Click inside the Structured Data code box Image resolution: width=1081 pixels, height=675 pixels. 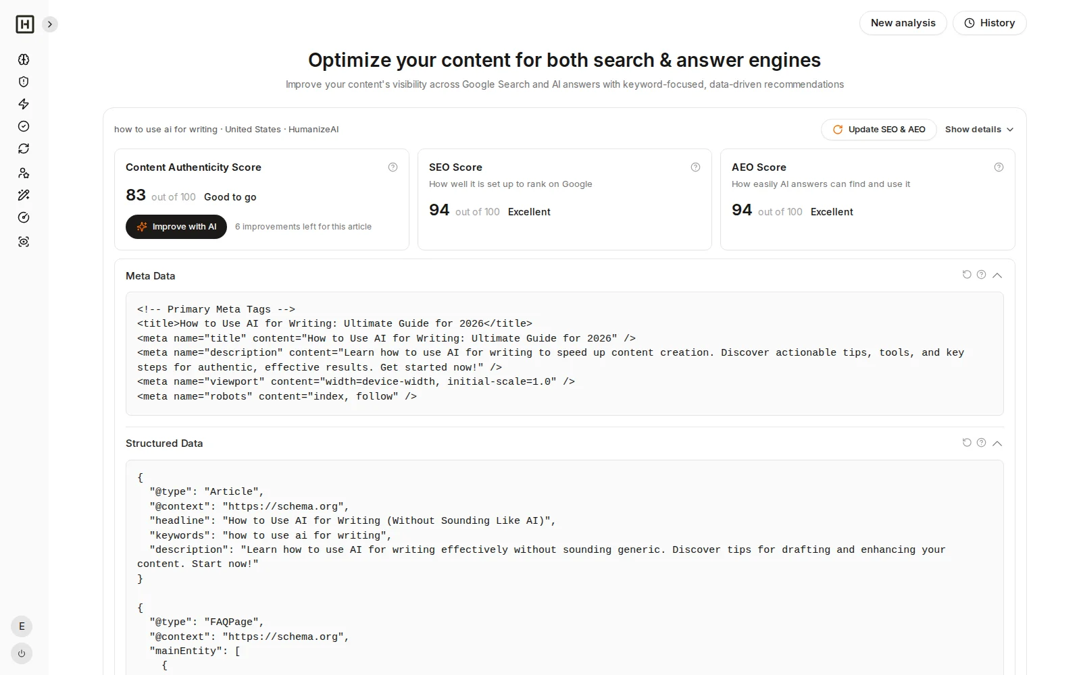(565, 568)
